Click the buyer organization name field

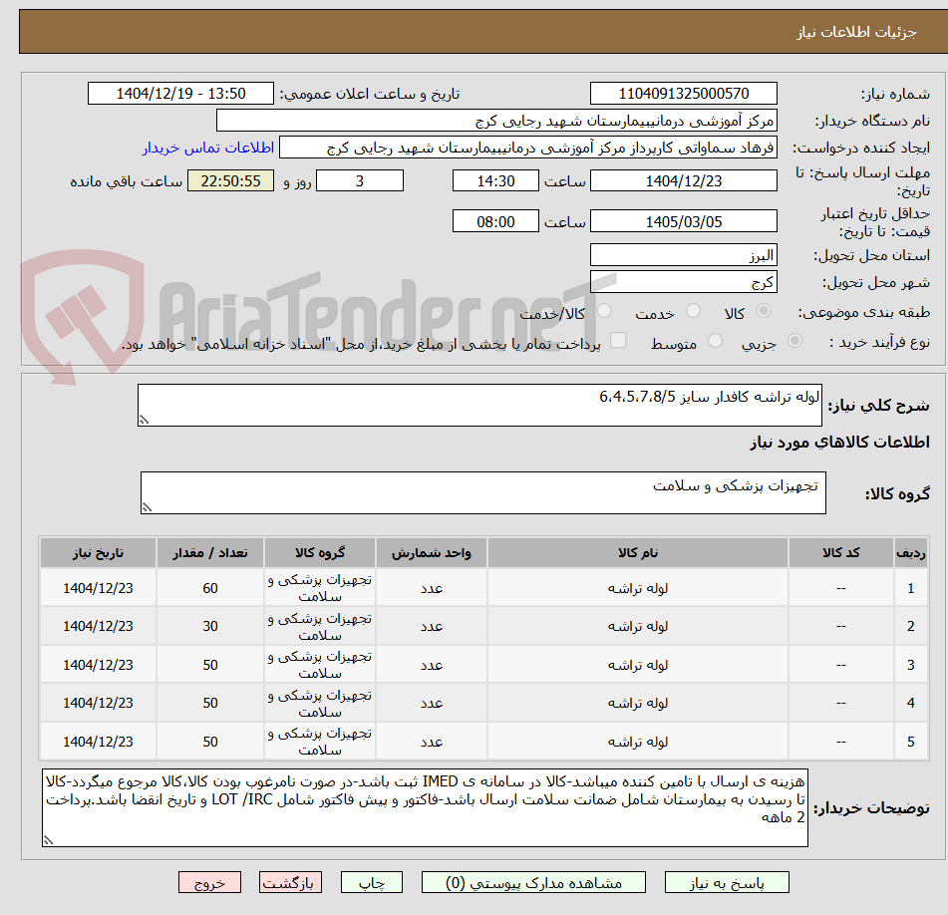(496, 121)
